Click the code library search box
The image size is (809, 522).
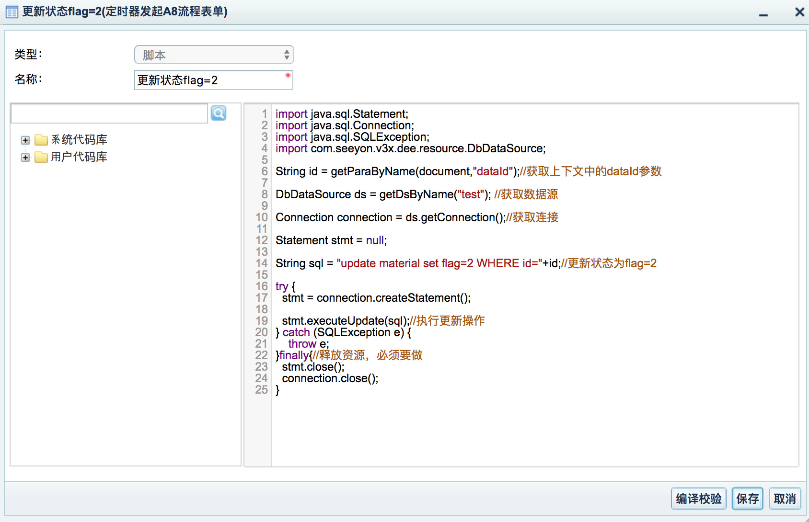click(x=109, y=113)
